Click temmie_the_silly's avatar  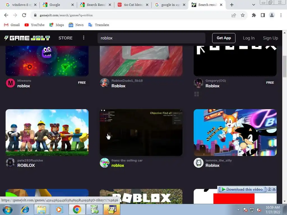point(198,163)
